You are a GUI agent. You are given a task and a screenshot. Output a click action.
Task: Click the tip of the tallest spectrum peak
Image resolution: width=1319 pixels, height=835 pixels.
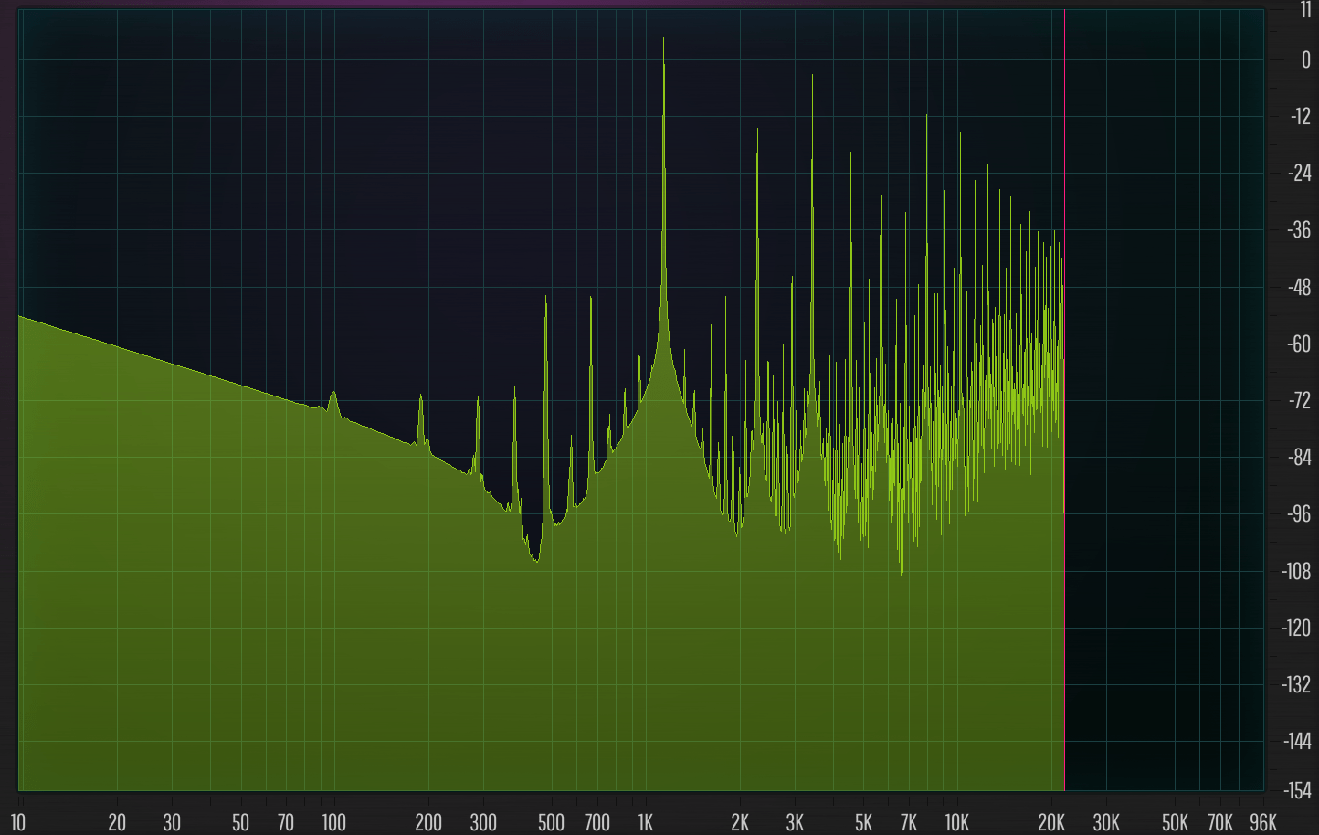pos(663,39)
